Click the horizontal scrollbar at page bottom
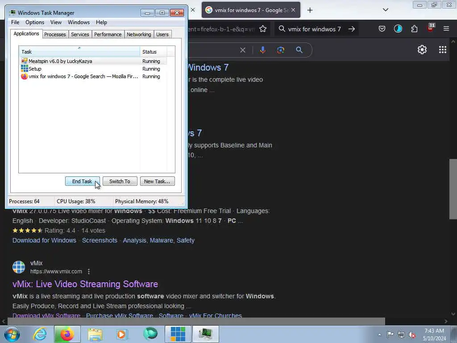This screenshot has height=343, width=457. coord(196,322)
